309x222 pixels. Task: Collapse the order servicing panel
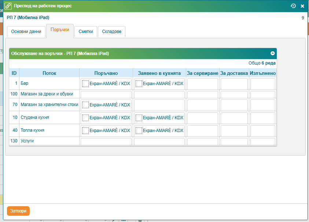click(272, 54)
